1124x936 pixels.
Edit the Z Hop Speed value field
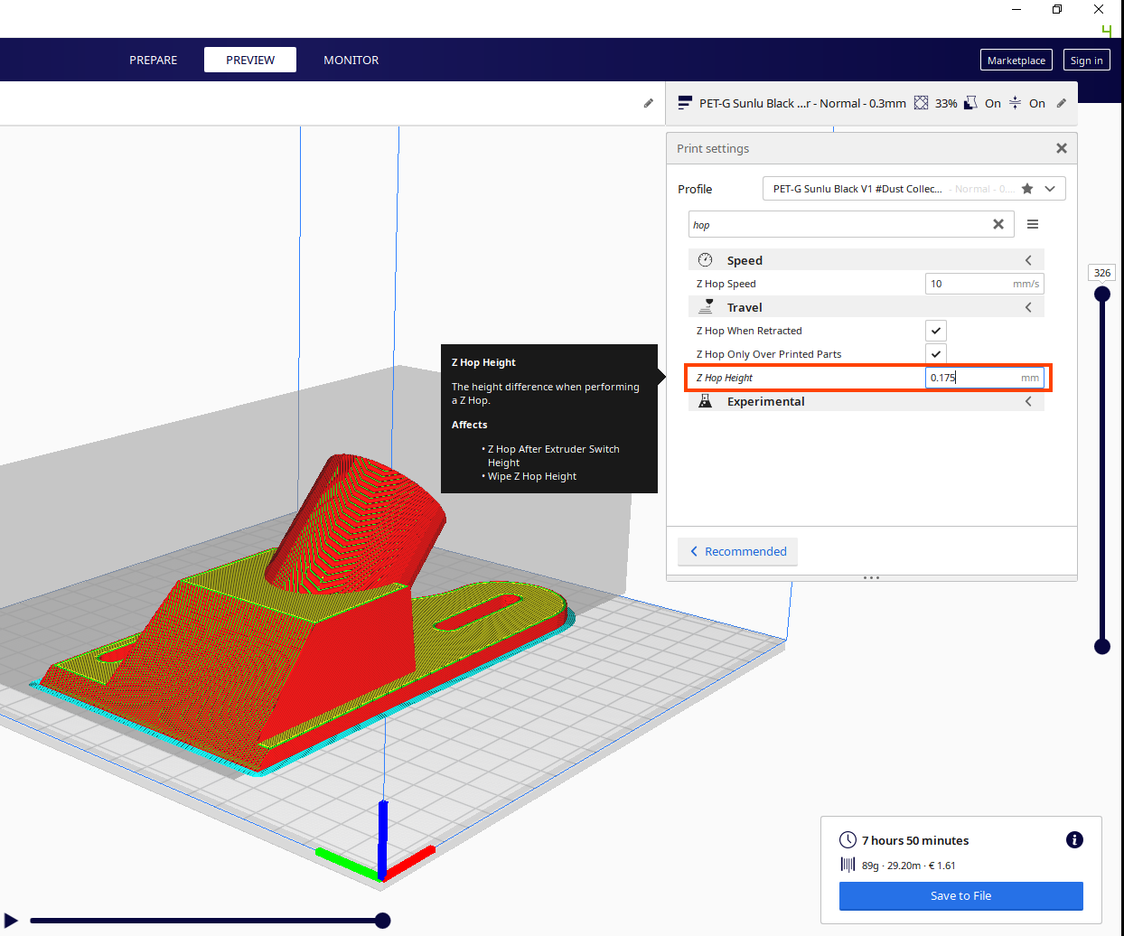tap(985, 284)
